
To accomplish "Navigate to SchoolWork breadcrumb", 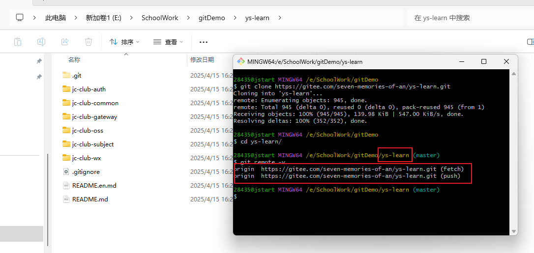I will pos(160,18).
